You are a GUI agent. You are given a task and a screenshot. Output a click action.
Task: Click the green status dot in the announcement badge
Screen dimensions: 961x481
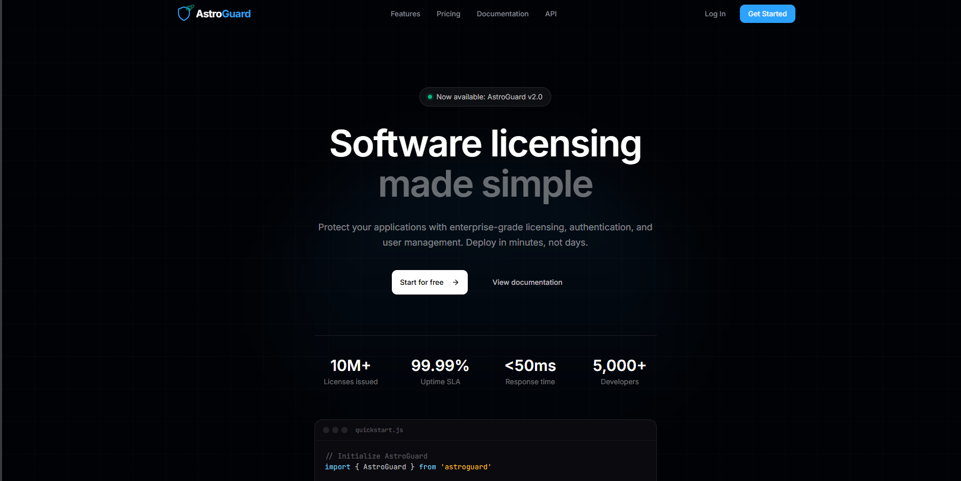pyautogui.click(x=430, y=97)
